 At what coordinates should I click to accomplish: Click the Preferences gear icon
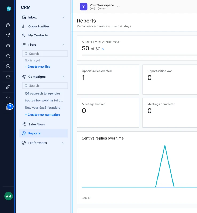point(24,143)
